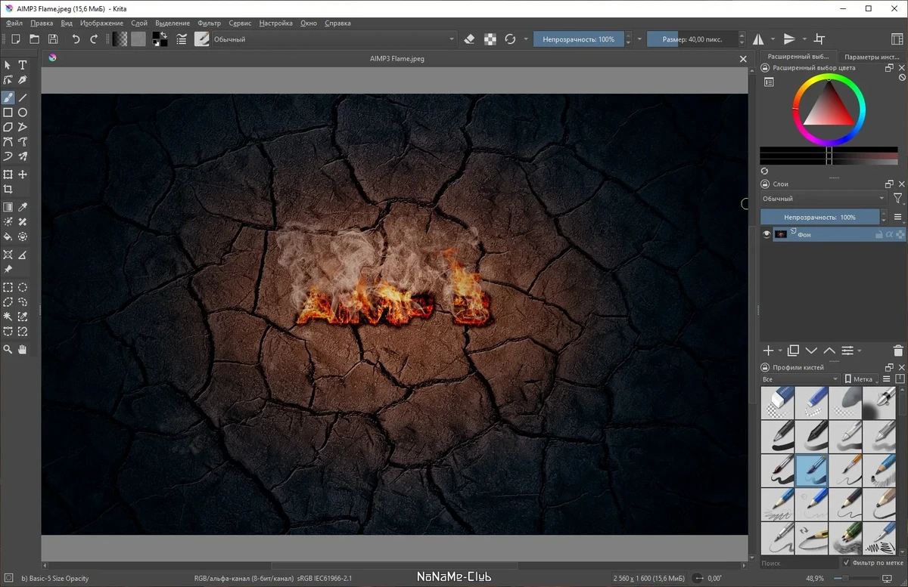Click the brush preset Поиск field
This screenshot has width=908, height=587.
799,563
